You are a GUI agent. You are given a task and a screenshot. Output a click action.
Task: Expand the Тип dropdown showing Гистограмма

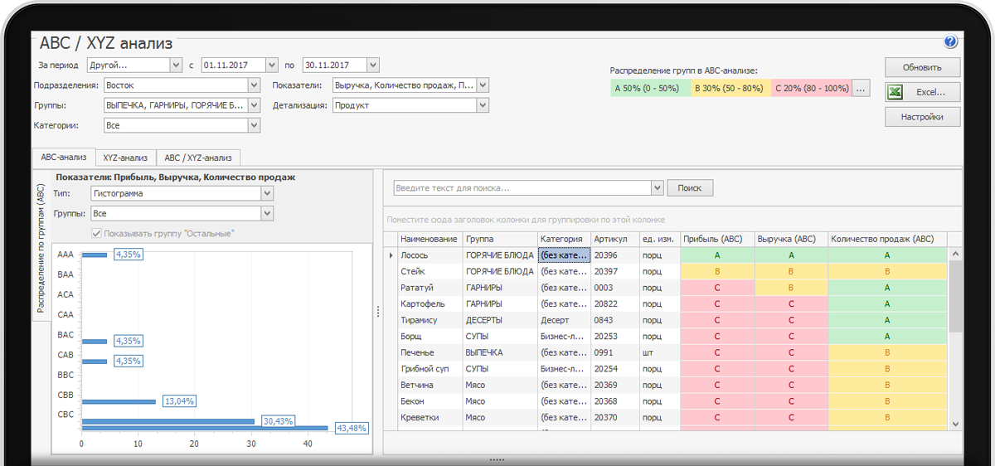pyautogui.click(x=266, y=193)
